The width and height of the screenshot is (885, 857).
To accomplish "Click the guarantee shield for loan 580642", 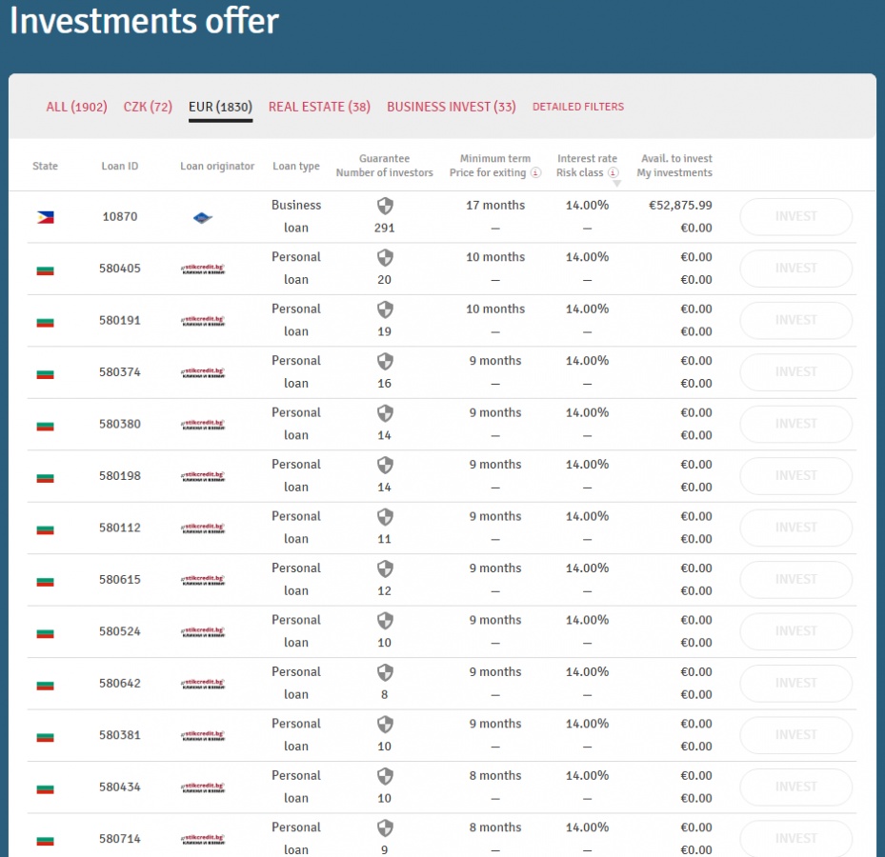I will [385, 672].
